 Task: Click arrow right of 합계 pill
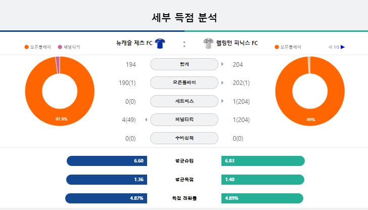click(x=222, y=64)
